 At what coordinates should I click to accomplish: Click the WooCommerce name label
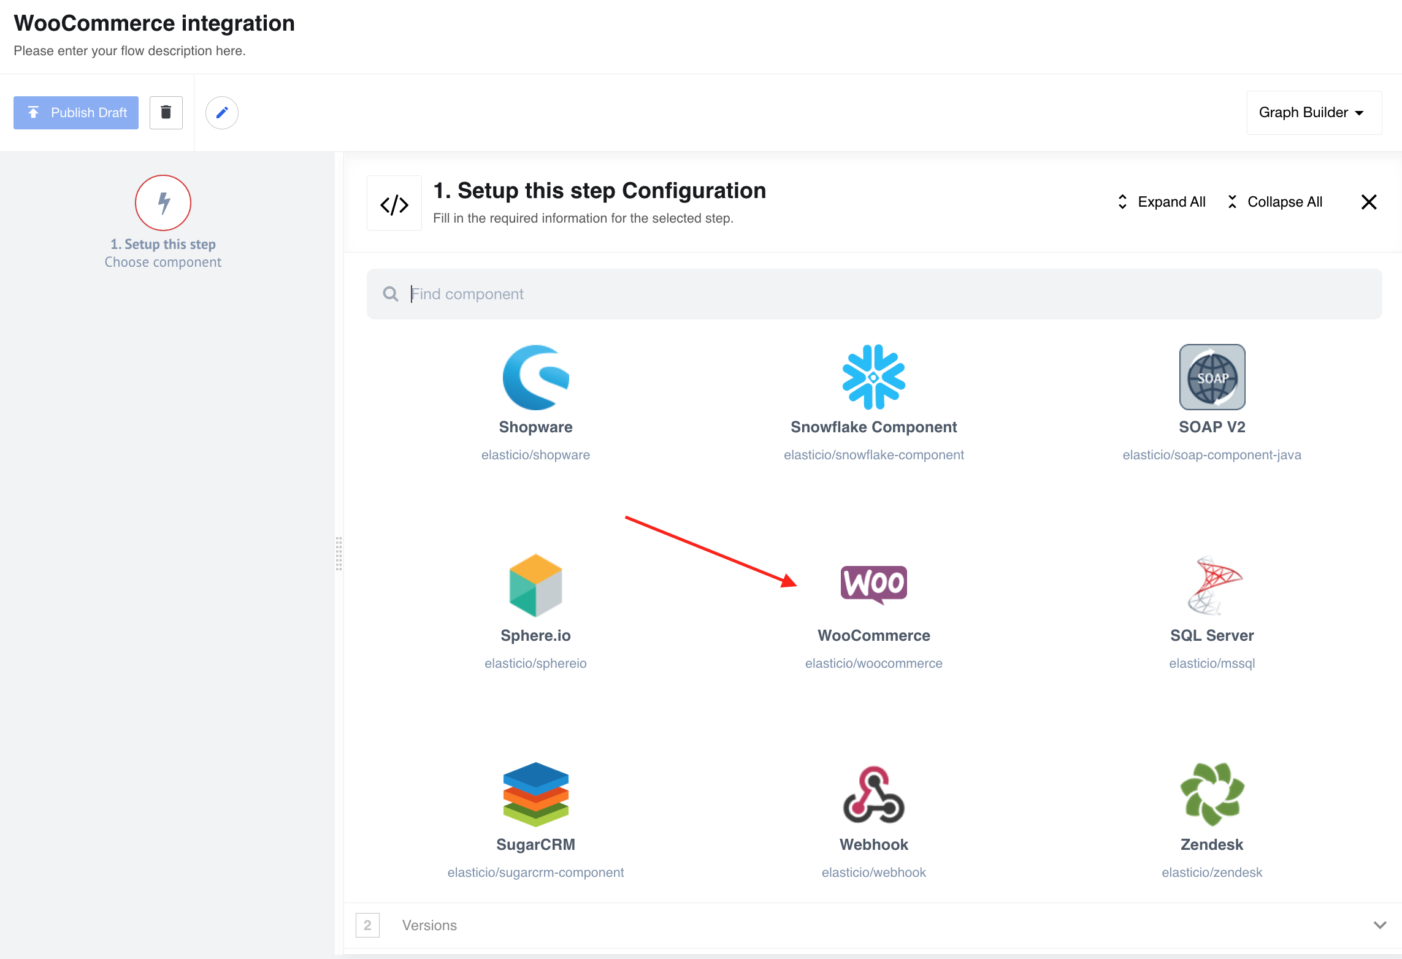point(873,636)
